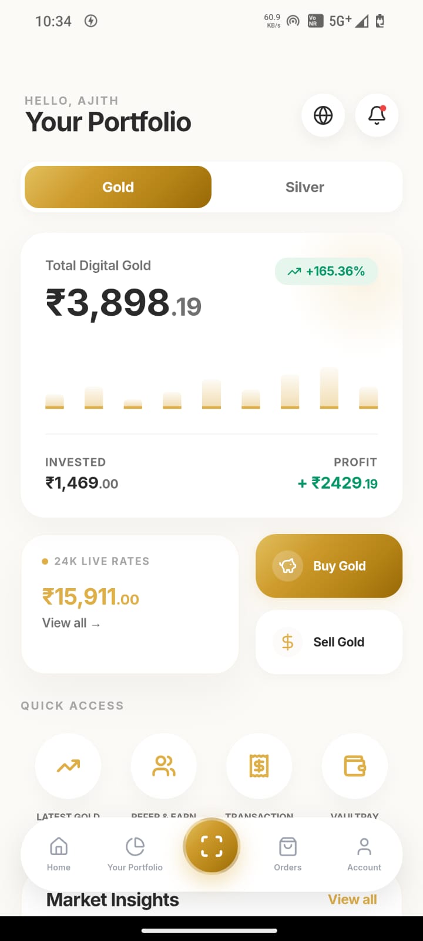Open the notifications bell
Viewport: 423px width, 941px height.
(377, 115)
